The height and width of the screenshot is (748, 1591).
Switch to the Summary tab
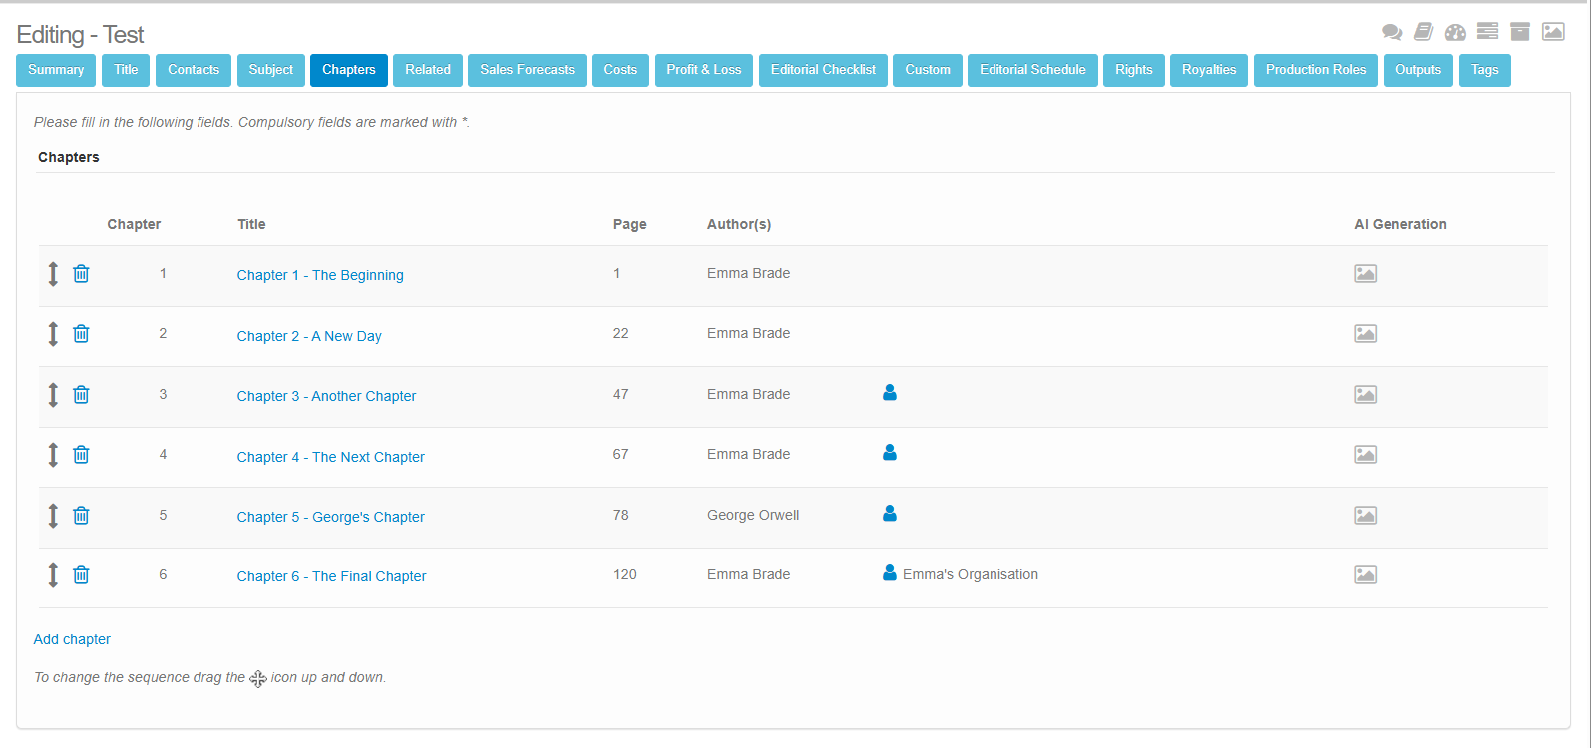coord(56,70)
